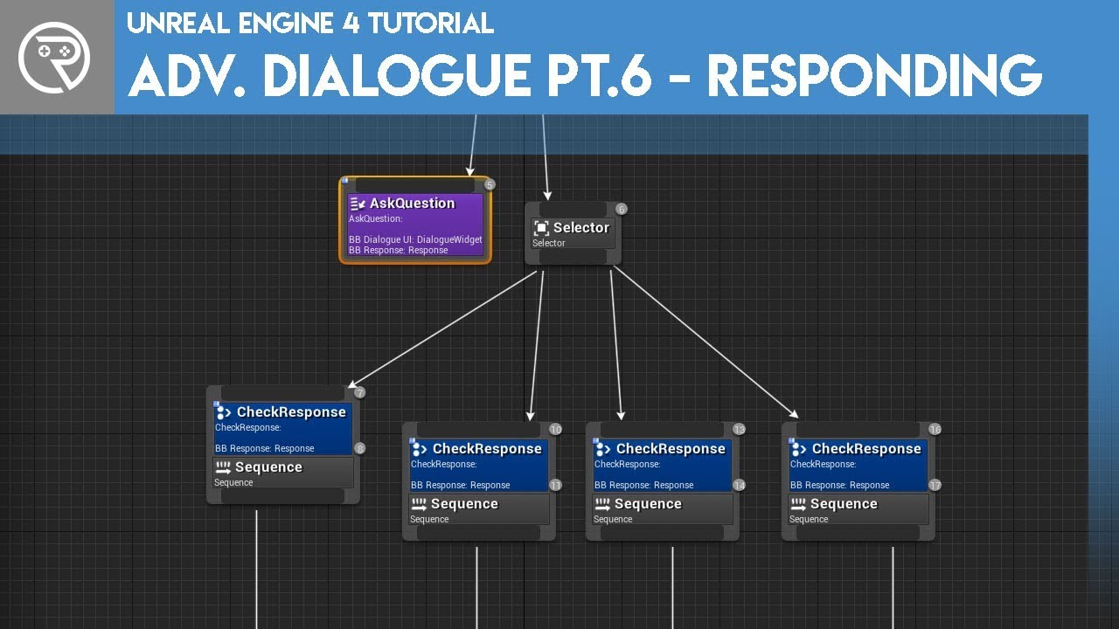Click the 'BB Dialogue UI: DialogueWidget' text
This screenshot has width=1119, height=629.
tap(415, 239)
